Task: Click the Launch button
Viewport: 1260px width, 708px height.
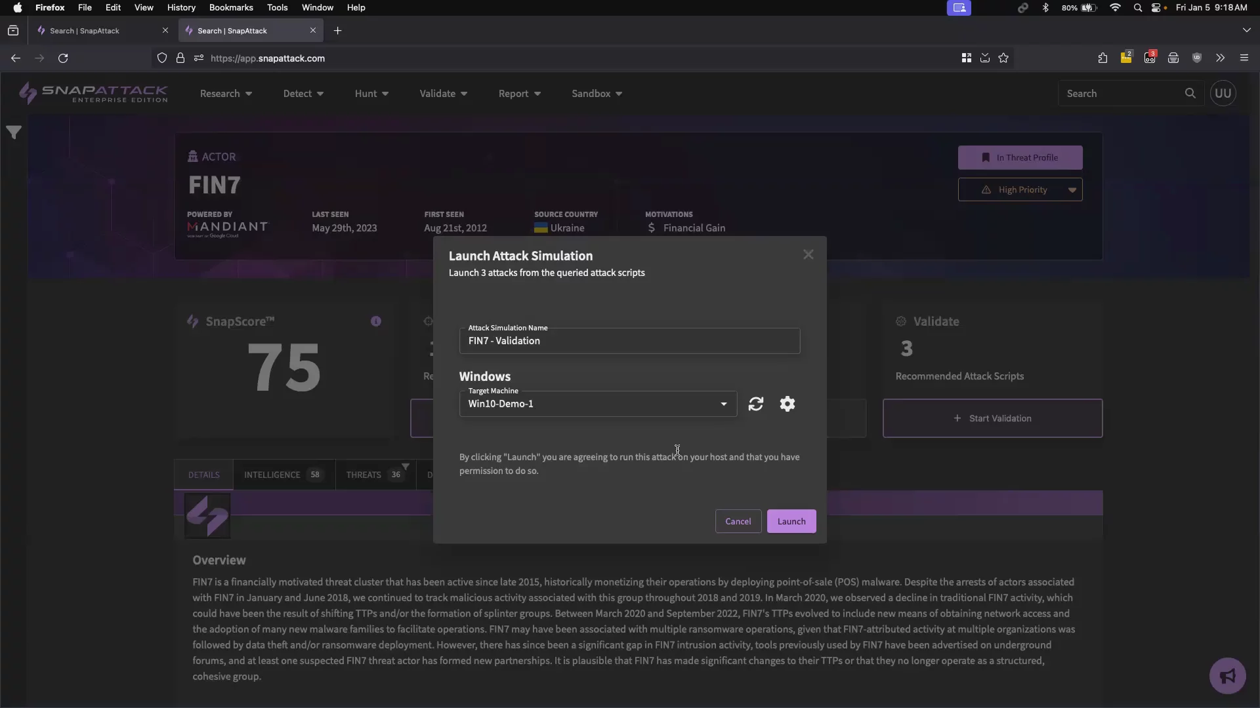Action: click(791, 521)
